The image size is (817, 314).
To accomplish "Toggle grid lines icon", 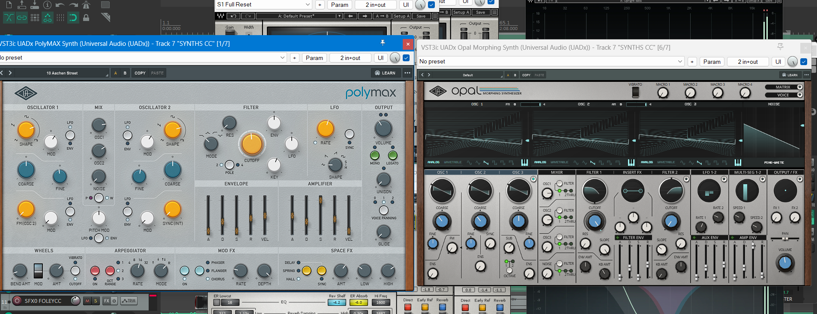I will tap(60, 18).
